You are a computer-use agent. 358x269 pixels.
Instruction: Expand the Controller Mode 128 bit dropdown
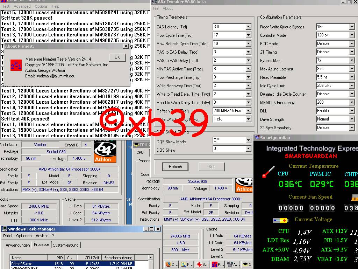coord(352,35)
